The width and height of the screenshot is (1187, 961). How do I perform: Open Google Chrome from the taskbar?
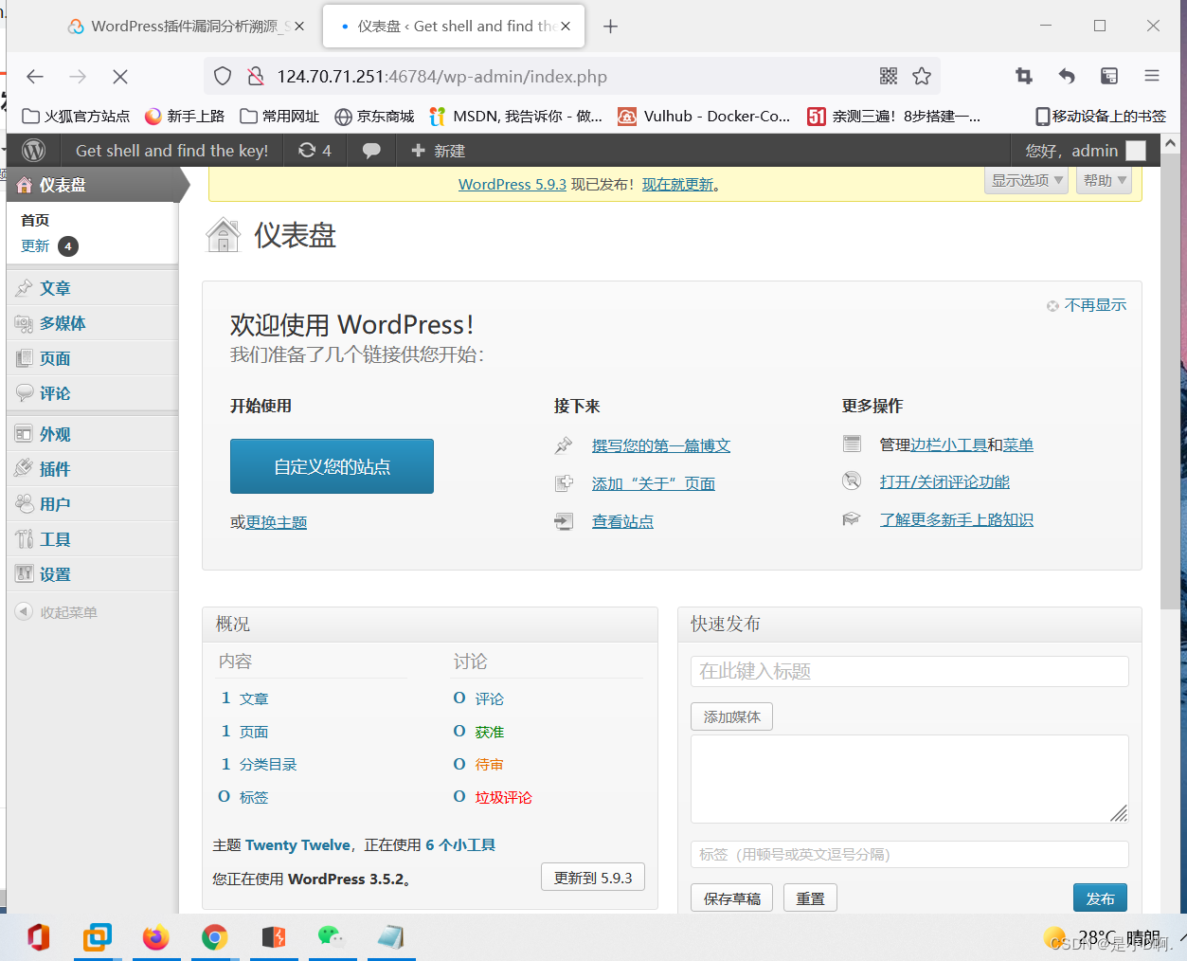[215, 937]
